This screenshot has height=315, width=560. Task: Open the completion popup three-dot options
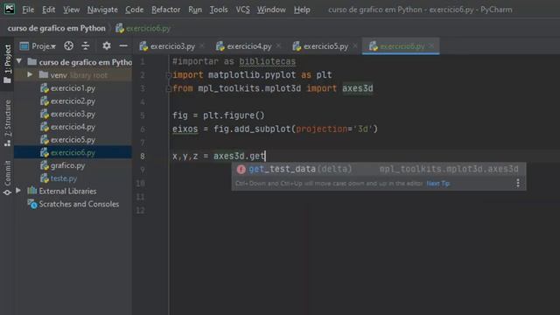[518, 183]
